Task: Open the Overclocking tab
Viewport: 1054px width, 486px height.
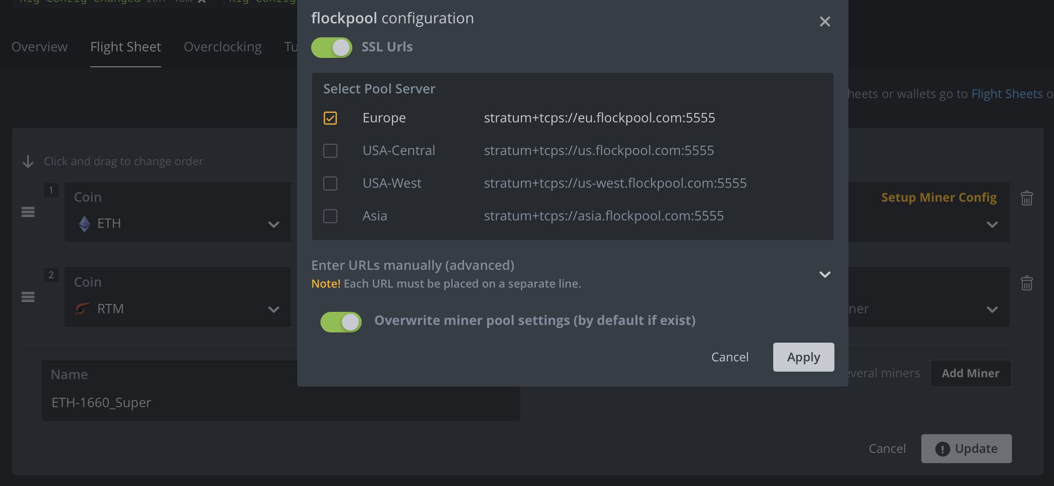Action: click(x=222, y=47)
